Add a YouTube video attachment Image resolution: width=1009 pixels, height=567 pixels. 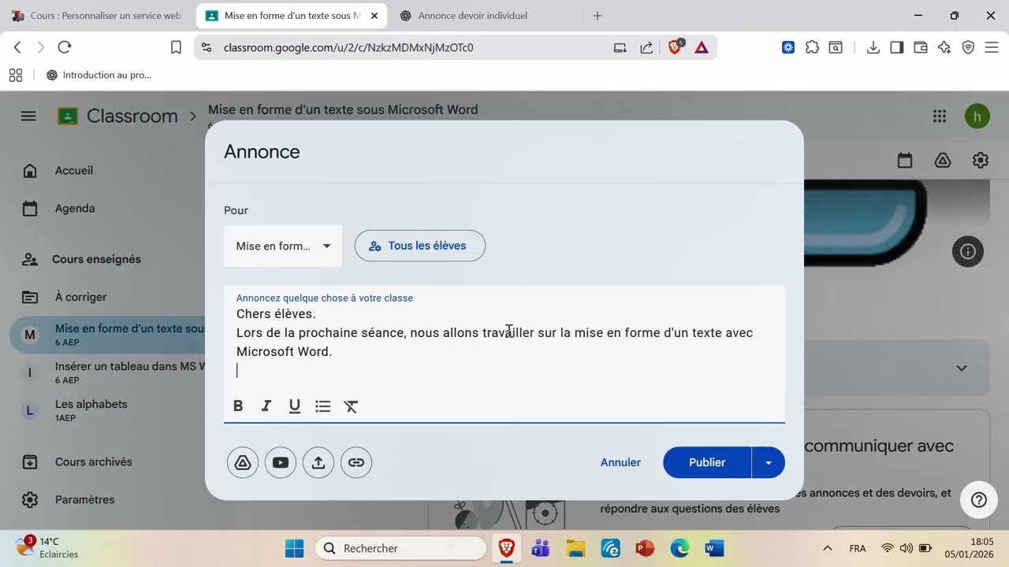point(281,462)
